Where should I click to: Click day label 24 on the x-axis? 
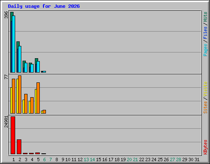coord(154,159)
